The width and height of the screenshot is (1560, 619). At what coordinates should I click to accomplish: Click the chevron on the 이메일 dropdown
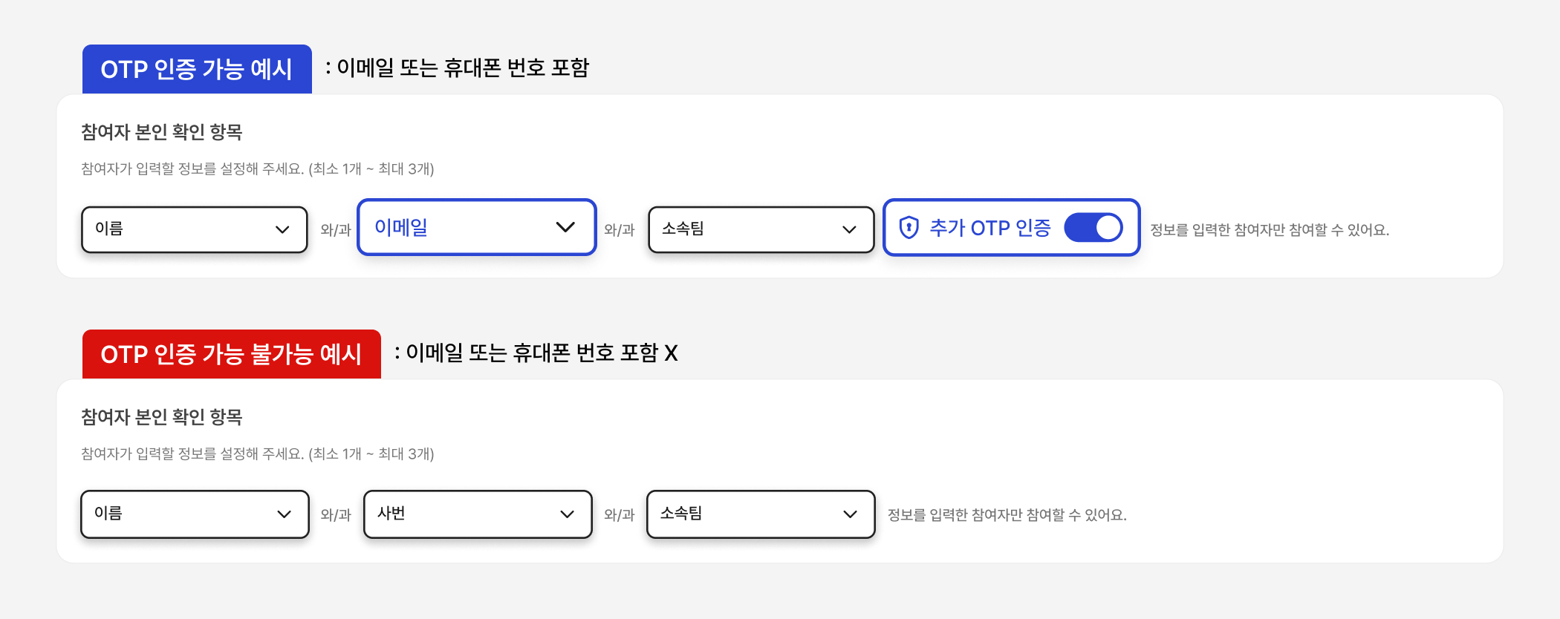565,227
